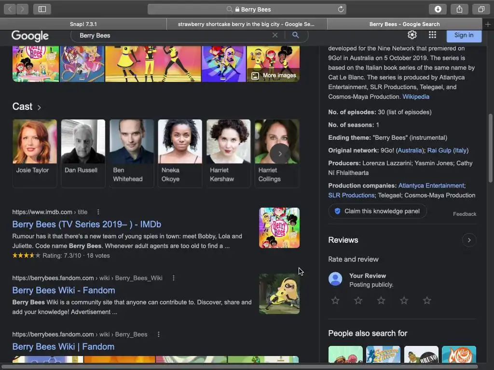Switch to strawberry shortcake Google Search tab

tap(247, 24)
